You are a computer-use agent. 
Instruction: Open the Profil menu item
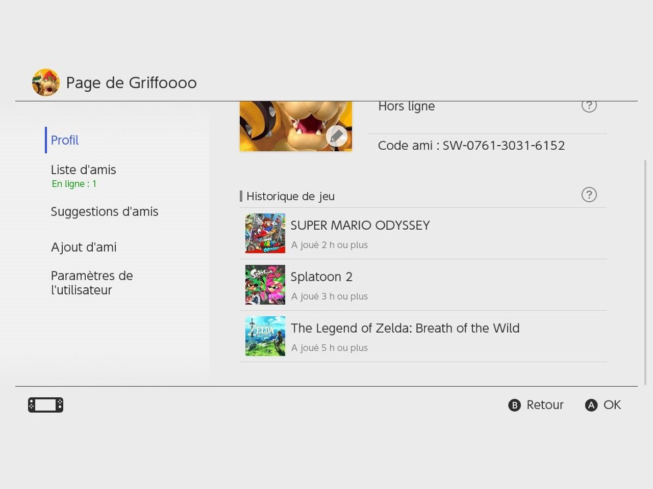(x=65, y=140)
